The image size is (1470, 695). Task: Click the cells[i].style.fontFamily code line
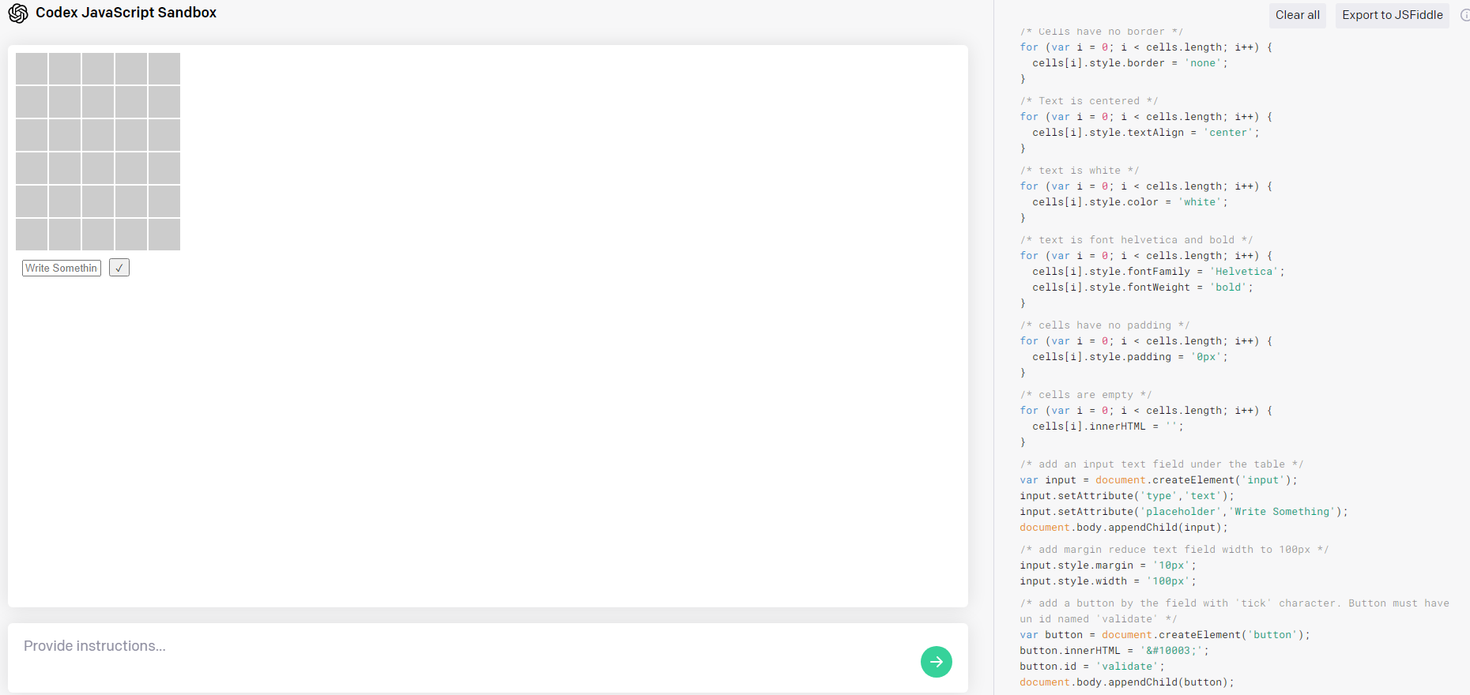pyautogui.click(x=1159, y=272)
